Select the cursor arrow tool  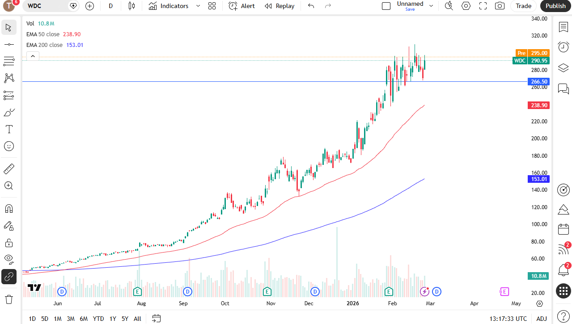tap(9, 28)
